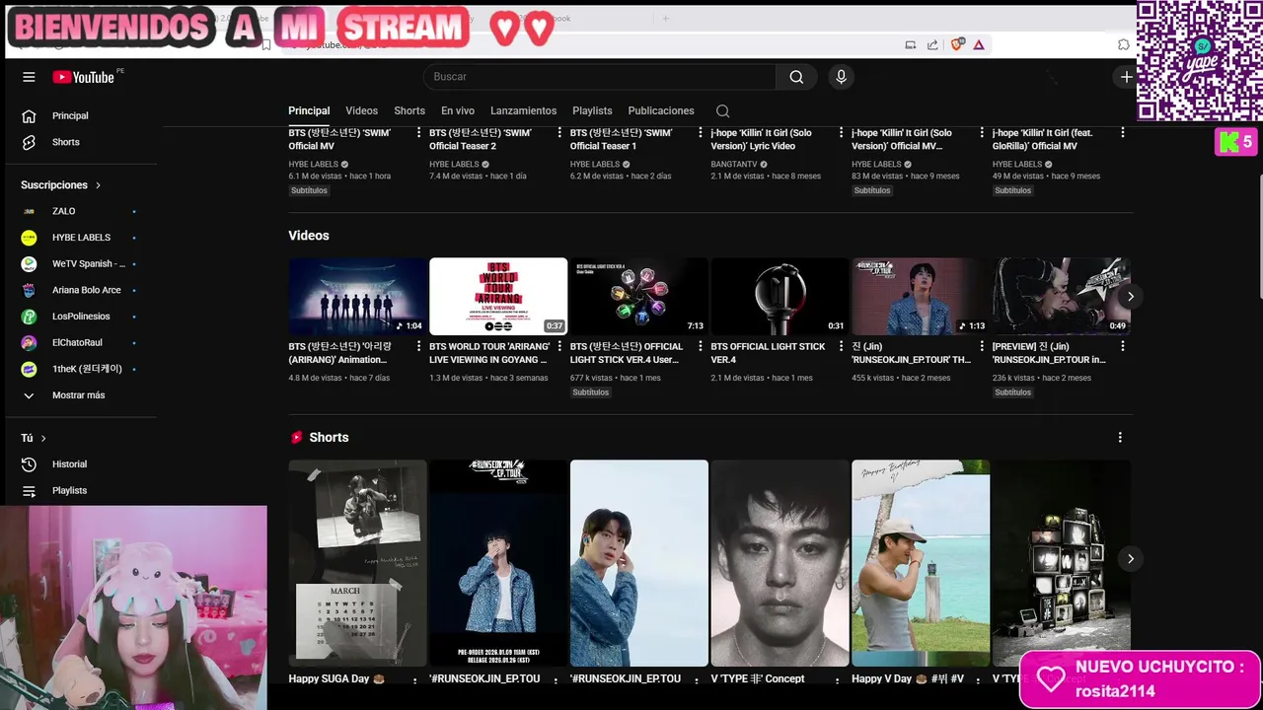The height and width of the screenshot is (710, 1263).
Task: Expand the Suscripciones section chevron
Action: click(98, 185)
